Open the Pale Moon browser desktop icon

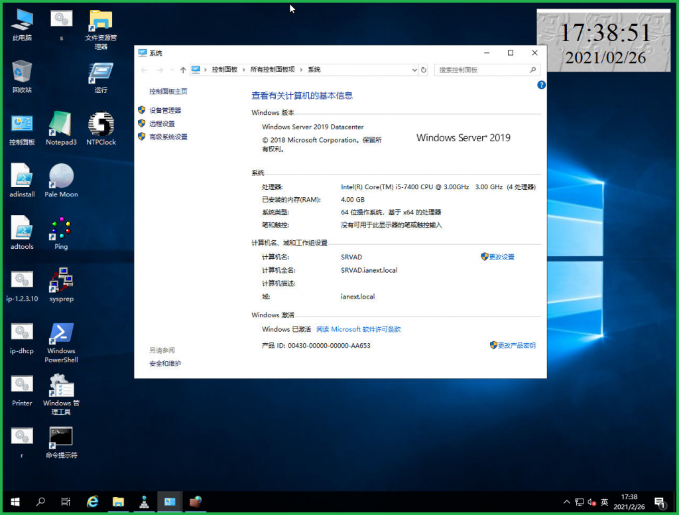tap(61, 177)
